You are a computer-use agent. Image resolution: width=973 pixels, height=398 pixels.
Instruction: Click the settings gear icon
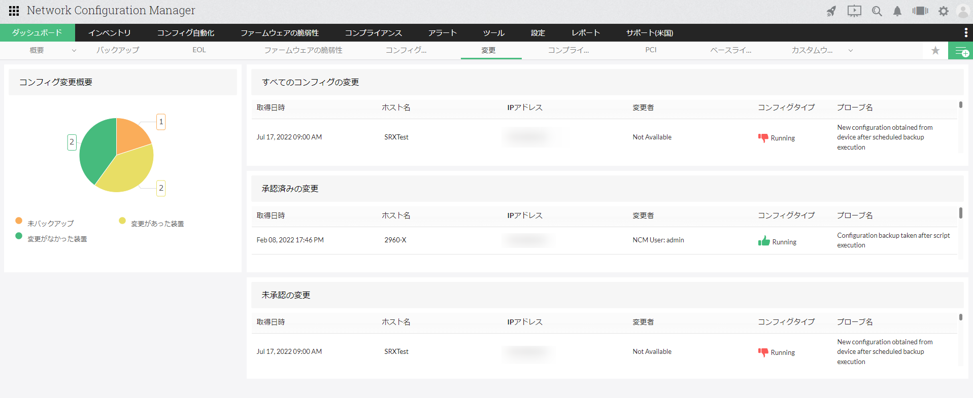(943, 11)
